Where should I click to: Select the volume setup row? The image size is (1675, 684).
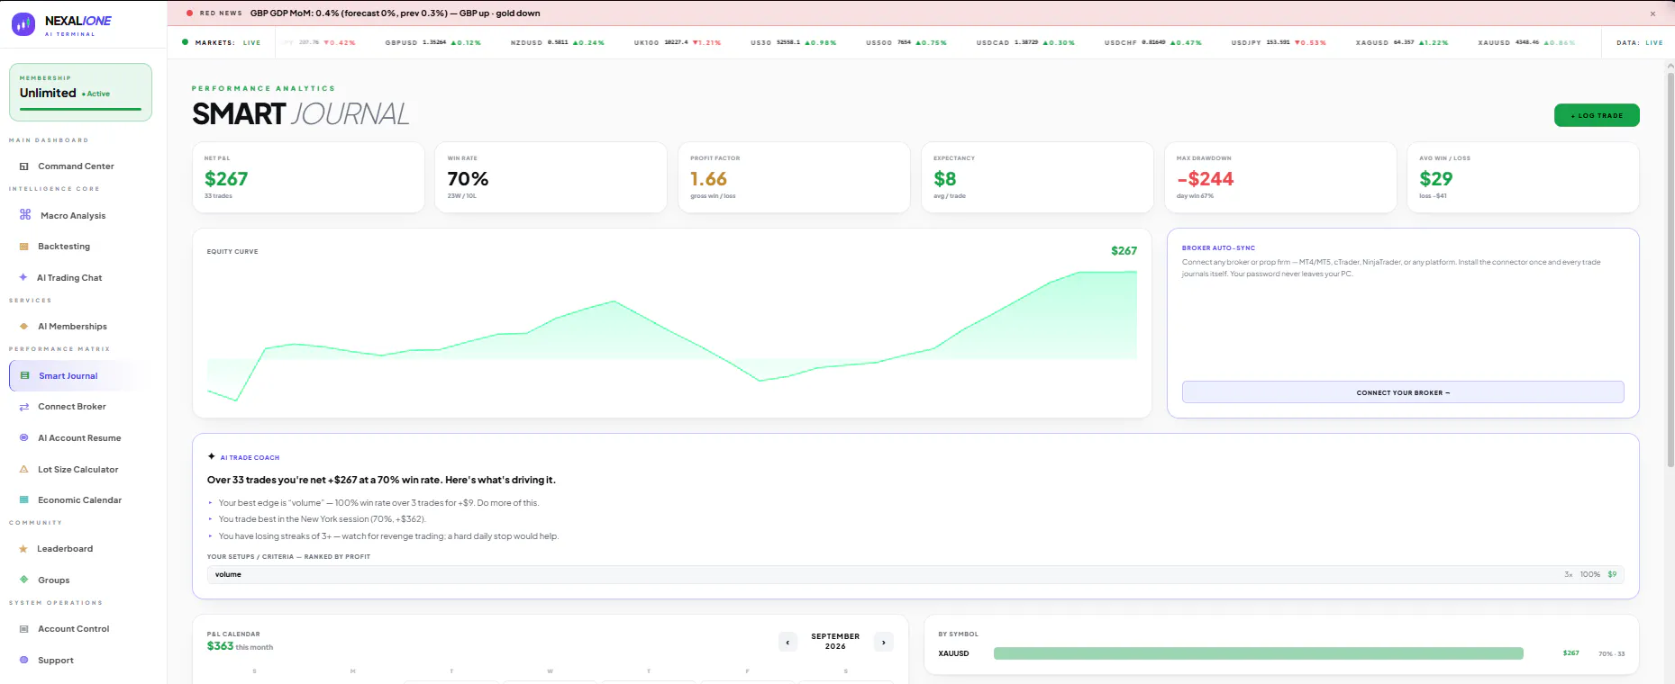point(915,574)
